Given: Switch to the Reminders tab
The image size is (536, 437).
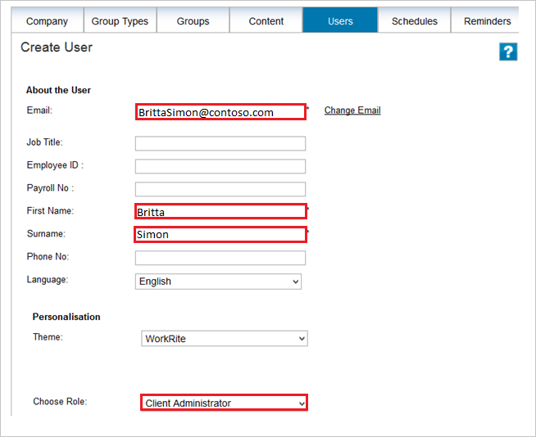Looking at the screenshot, I should click(487, 20).
